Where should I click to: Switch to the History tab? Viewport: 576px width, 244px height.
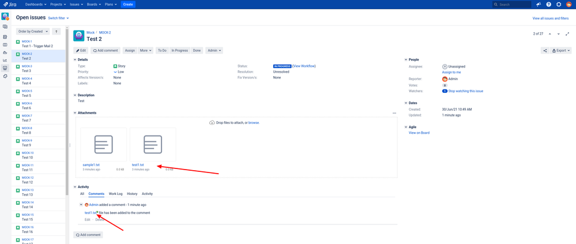pos(132,194)
